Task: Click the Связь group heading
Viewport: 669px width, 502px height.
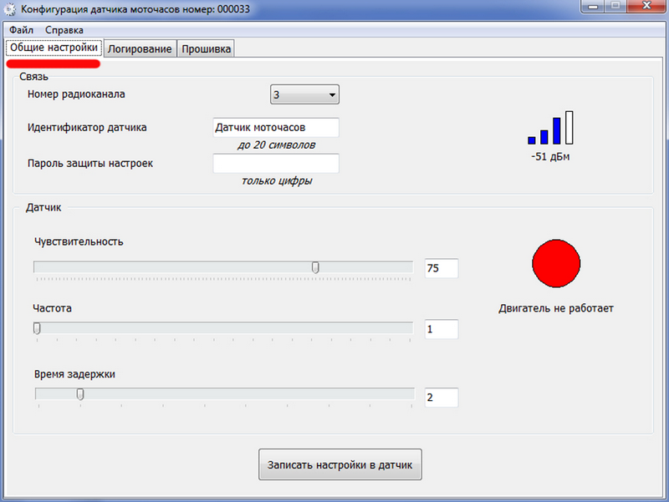Action: click(x=33, y=77)
